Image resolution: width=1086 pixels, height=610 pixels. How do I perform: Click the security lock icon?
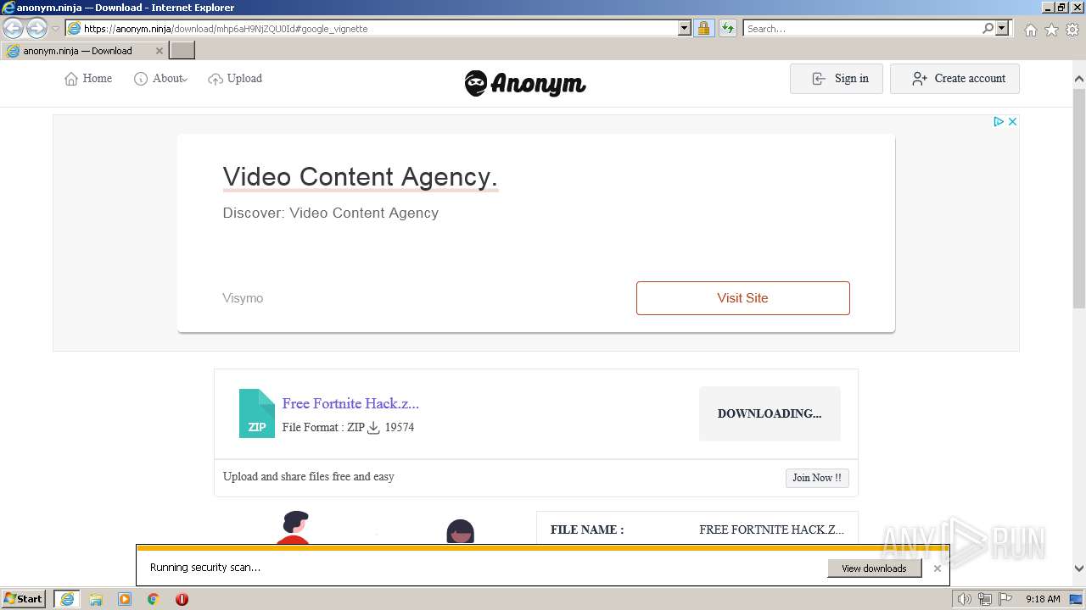pos(703,29)
